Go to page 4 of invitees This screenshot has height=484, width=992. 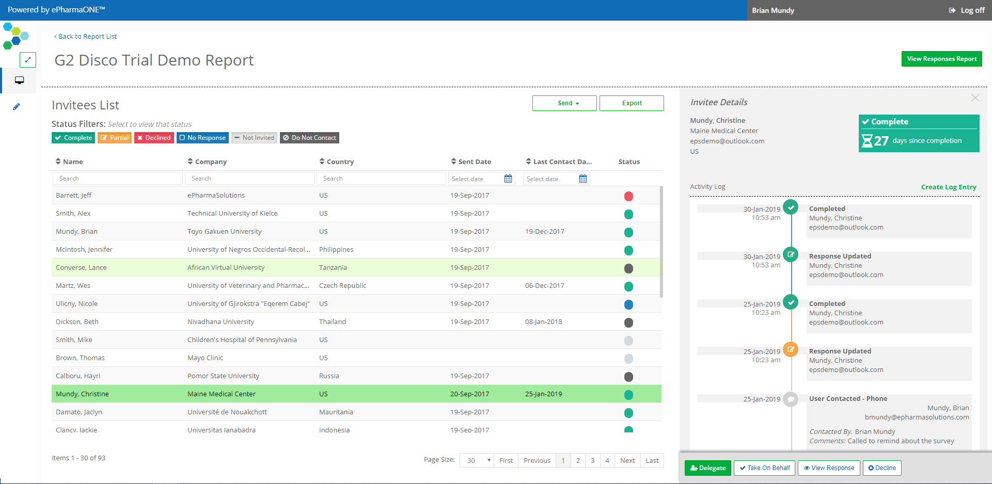pyautogui.click(x=607, y=460)
